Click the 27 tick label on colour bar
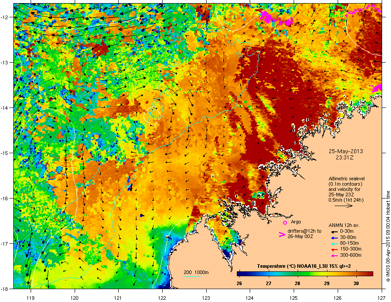This screenshot has width=391, height=302. click(268, 283)
